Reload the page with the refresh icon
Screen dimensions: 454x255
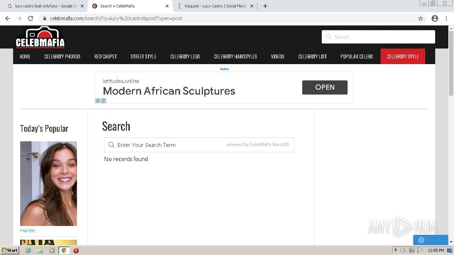(31, 18)
